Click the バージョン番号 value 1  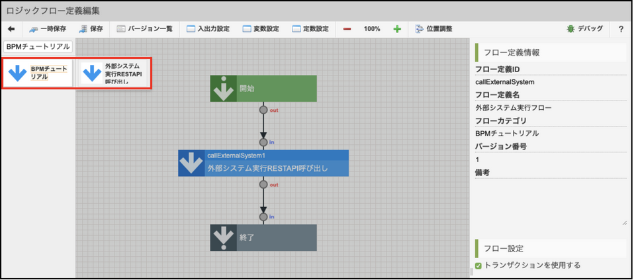[x=478, y=159]
